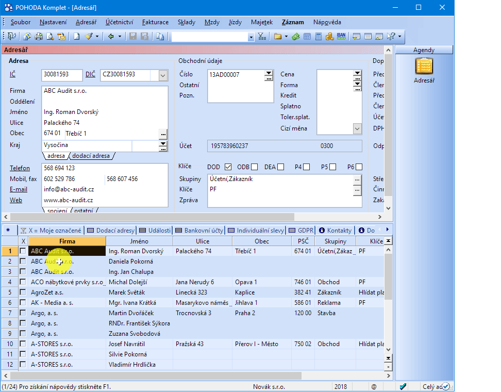Image resolution: width=501 pixels, height=392 pixels.
Task: Click the @ symbol in status bar
Action: [x=374, y=386]
